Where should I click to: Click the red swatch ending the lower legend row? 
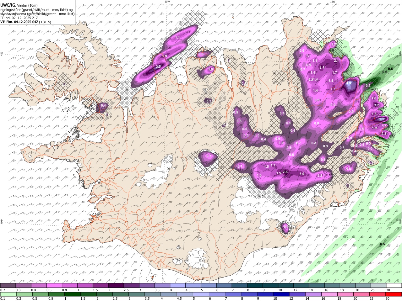394,294
